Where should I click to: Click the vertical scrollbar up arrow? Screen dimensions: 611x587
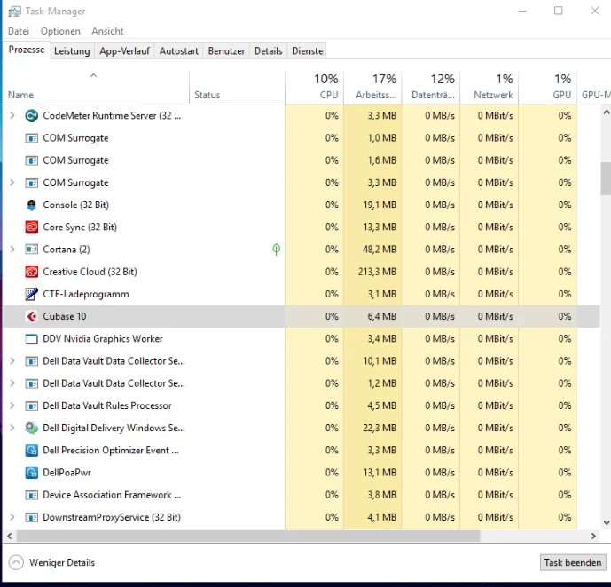click(606, 112)
